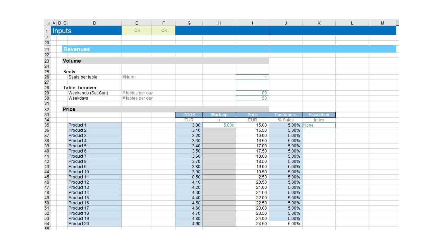Screen dimensions: 443x249
Task: Click the Inputs title cell
Action: (x=86, y=30)
